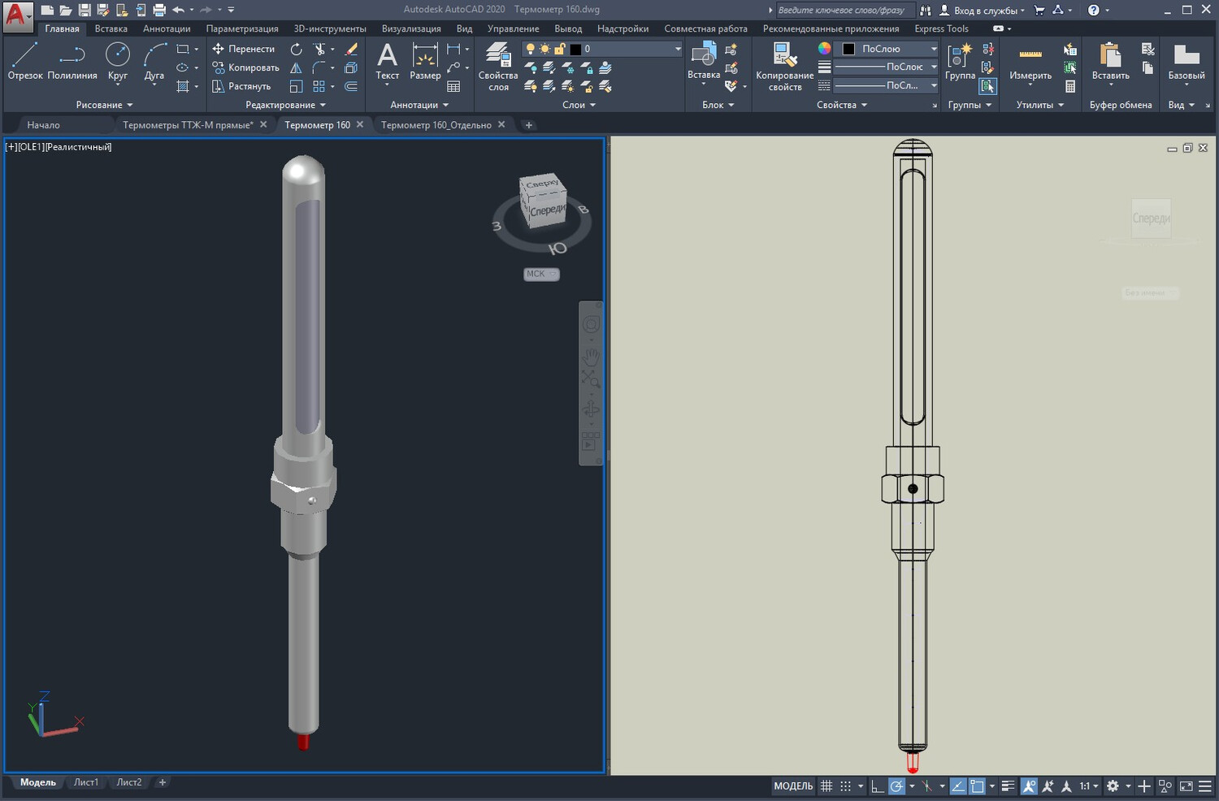Click the black color swatch in Свойства
This screenshot has width=1219, height=801.
(848, 49)
